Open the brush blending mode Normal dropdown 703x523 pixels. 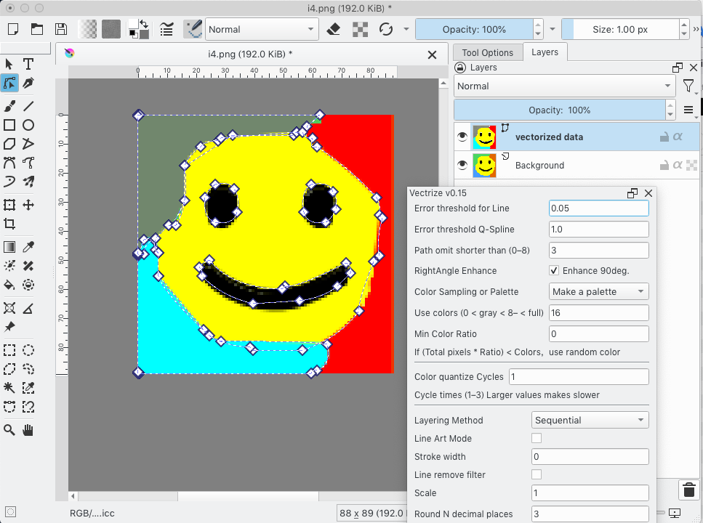[261, 29]
